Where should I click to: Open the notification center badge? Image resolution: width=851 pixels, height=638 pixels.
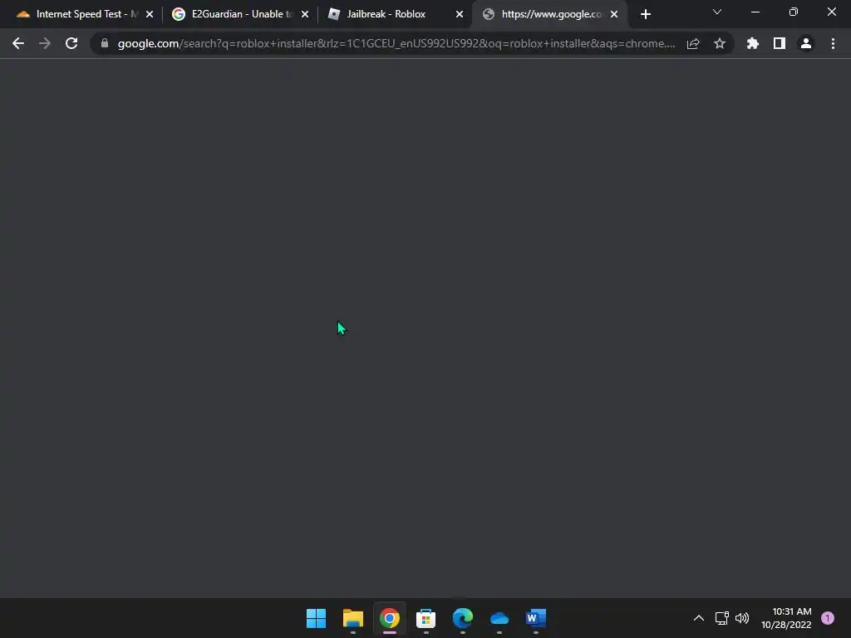click(827, 618)
